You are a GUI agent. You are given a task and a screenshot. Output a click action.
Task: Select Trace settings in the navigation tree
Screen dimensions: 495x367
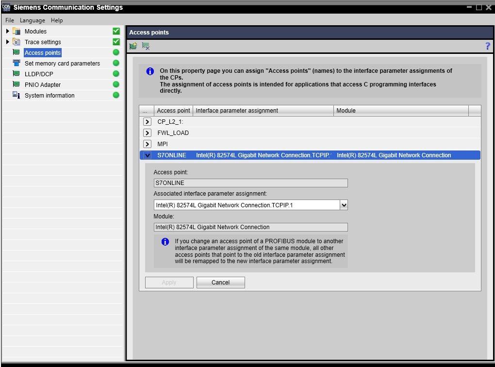click(x=43, y=42)
